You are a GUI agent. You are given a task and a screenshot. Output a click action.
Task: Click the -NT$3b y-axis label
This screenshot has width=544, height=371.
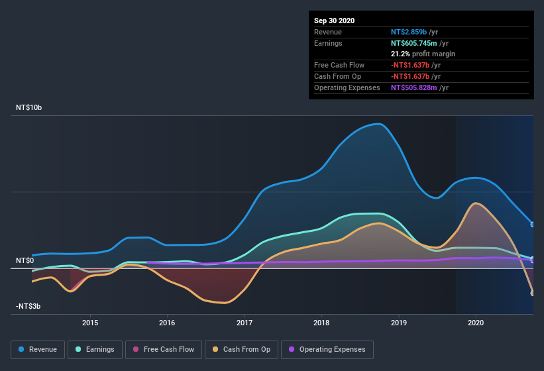tap(28, 306)
